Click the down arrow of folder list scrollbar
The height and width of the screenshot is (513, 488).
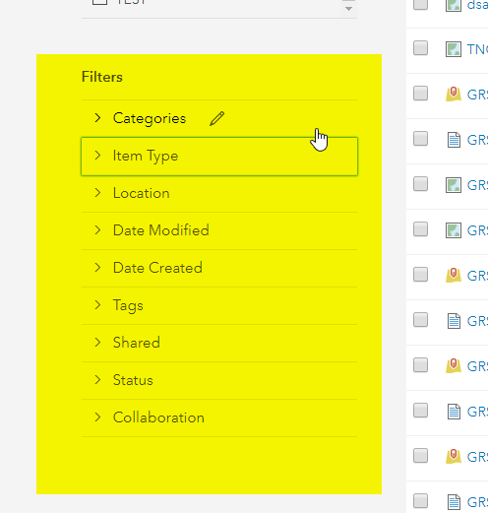pos(348,9)
